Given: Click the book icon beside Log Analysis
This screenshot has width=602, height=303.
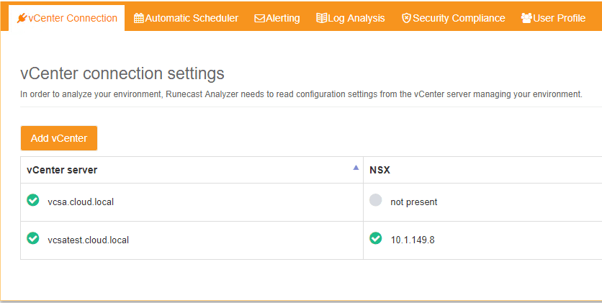Looking at the screenshot, I should pos(321,18).
